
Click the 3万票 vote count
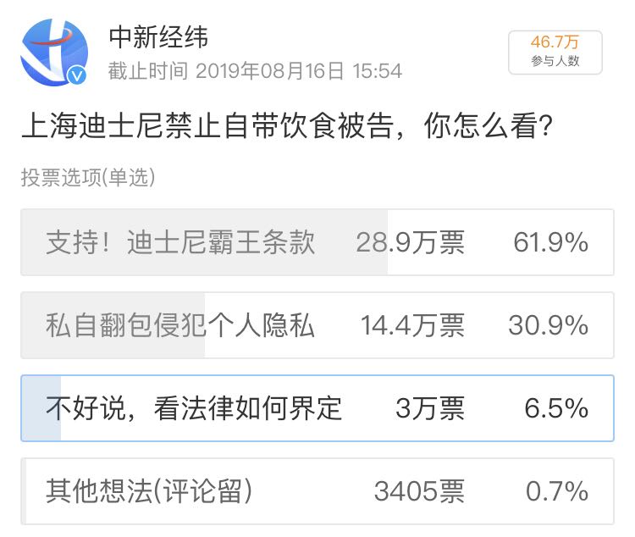click(430, 408)
